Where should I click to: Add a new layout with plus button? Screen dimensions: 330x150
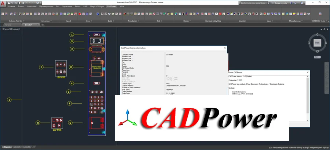tap(34, 147)
